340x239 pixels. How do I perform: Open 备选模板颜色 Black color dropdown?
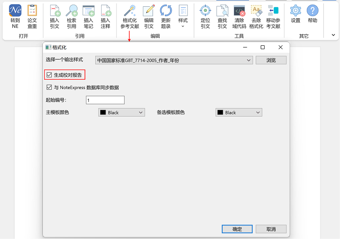tap(239, 112)
